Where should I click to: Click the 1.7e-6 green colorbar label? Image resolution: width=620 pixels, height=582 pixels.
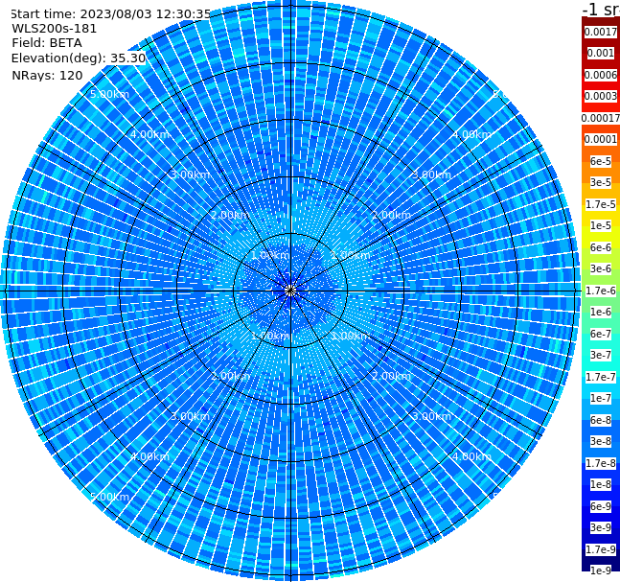(601, 291)
